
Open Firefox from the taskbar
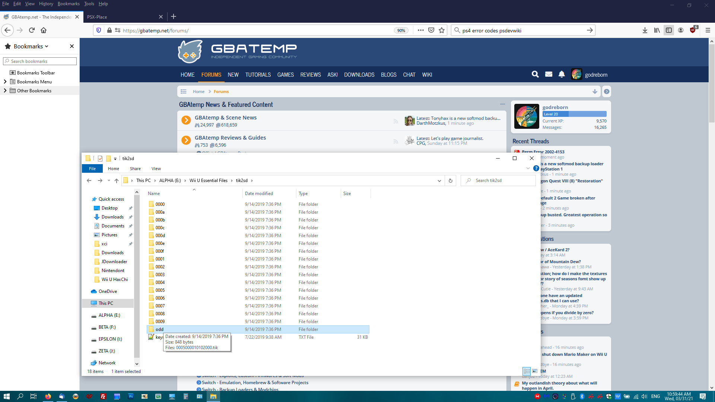[48, 396]
